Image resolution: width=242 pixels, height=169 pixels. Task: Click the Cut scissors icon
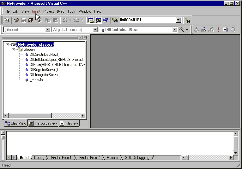(40, 20)
